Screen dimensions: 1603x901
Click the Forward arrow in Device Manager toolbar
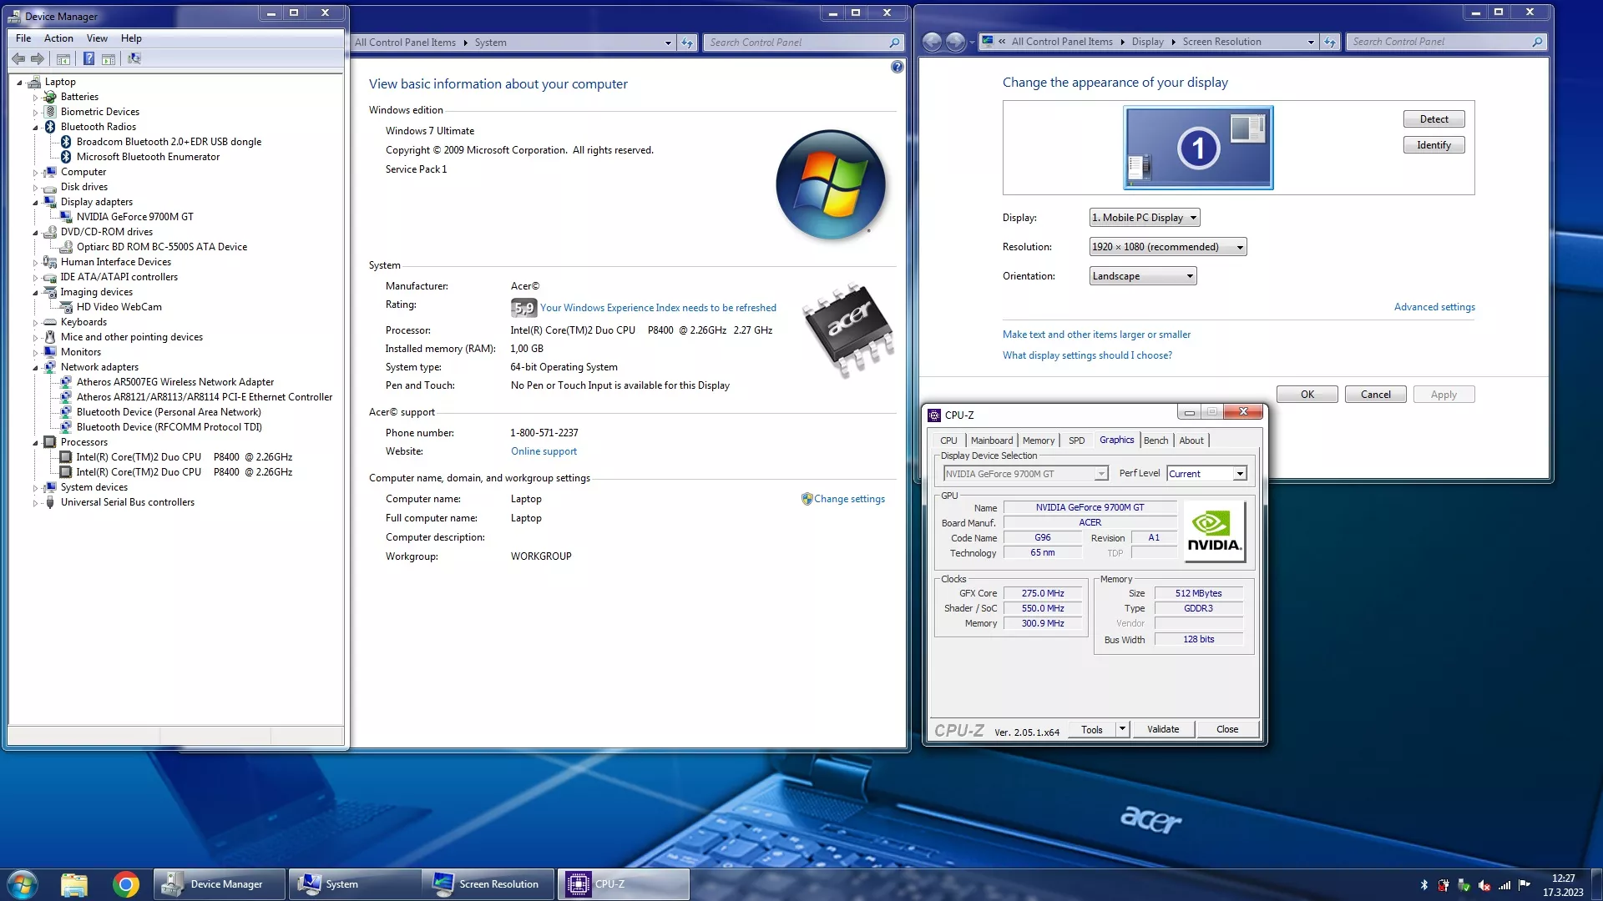click(x=38, y=58)
